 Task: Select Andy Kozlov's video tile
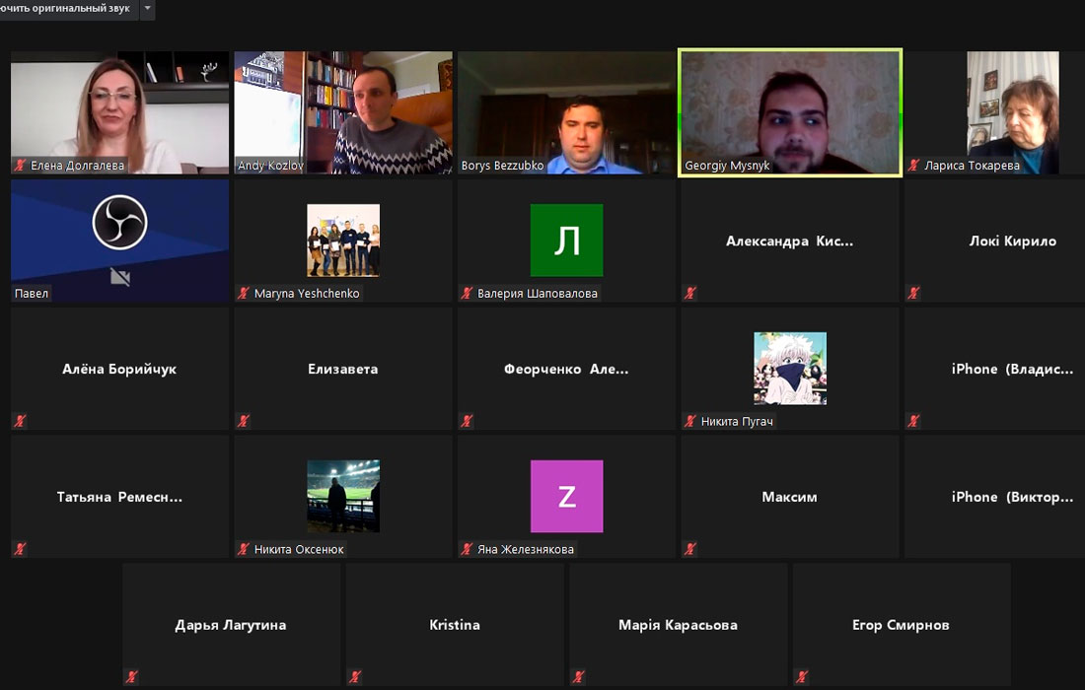[x=342, y=112]
